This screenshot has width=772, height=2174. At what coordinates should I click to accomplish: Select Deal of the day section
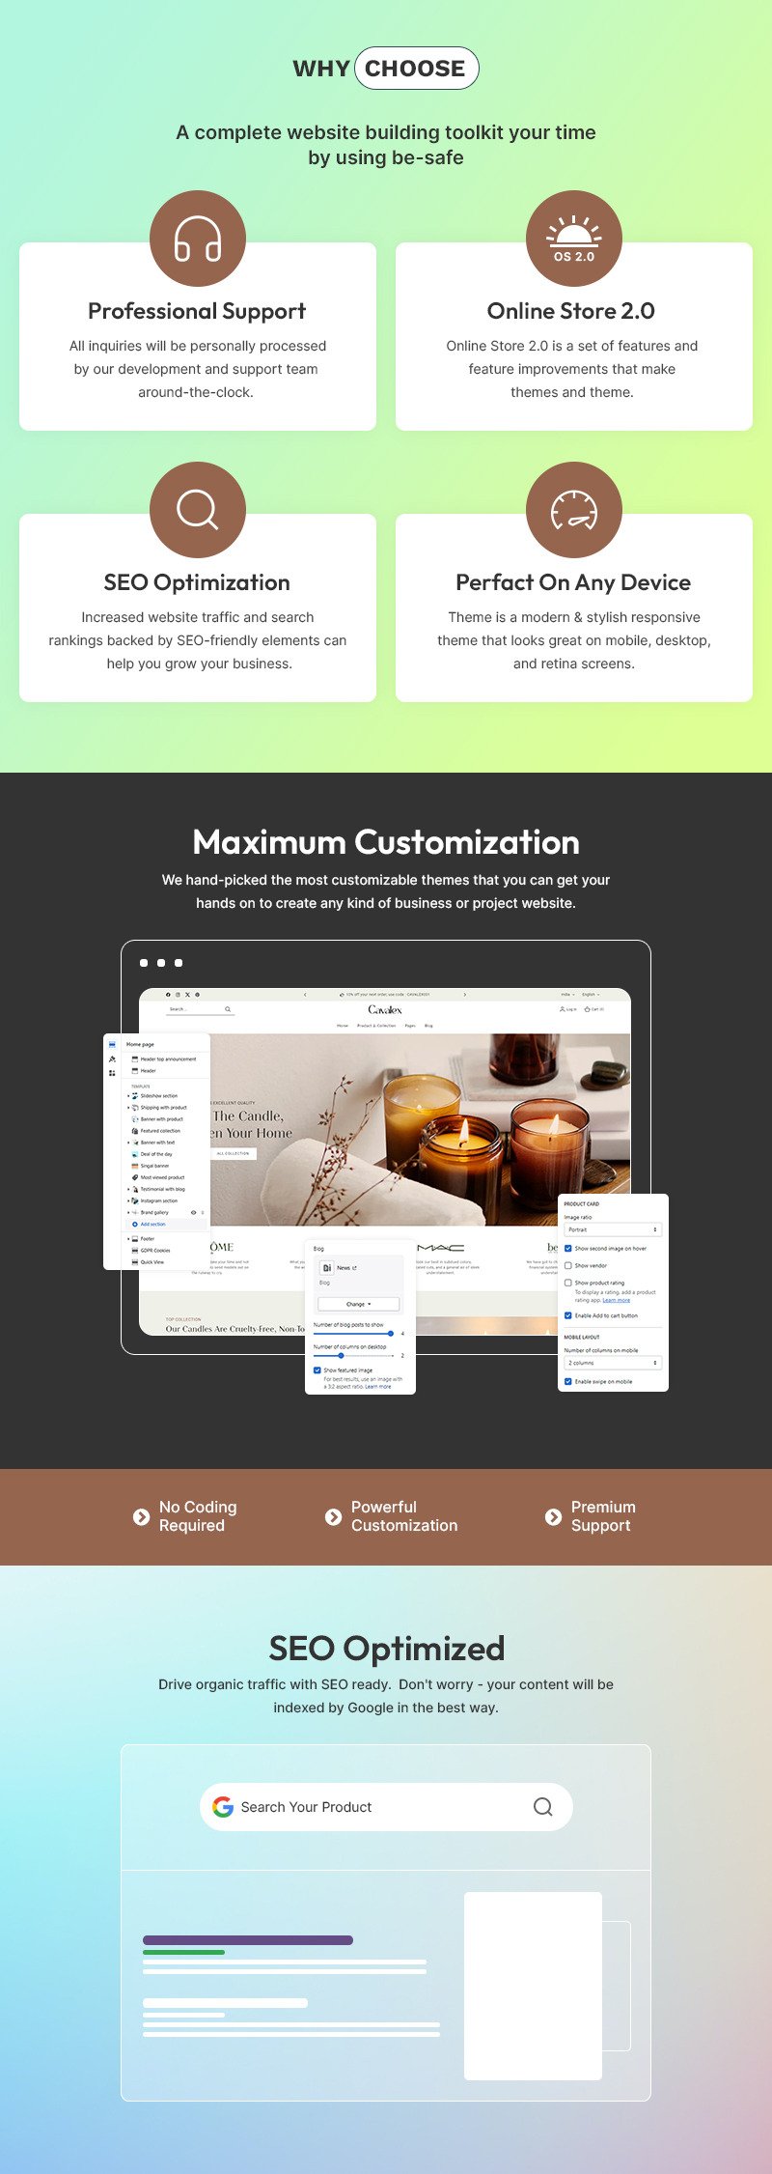click(x=155, y=1154)
